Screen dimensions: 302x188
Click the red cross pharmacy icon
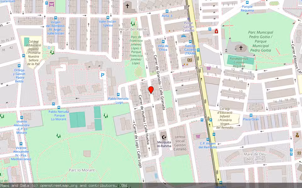click(216, 31)
